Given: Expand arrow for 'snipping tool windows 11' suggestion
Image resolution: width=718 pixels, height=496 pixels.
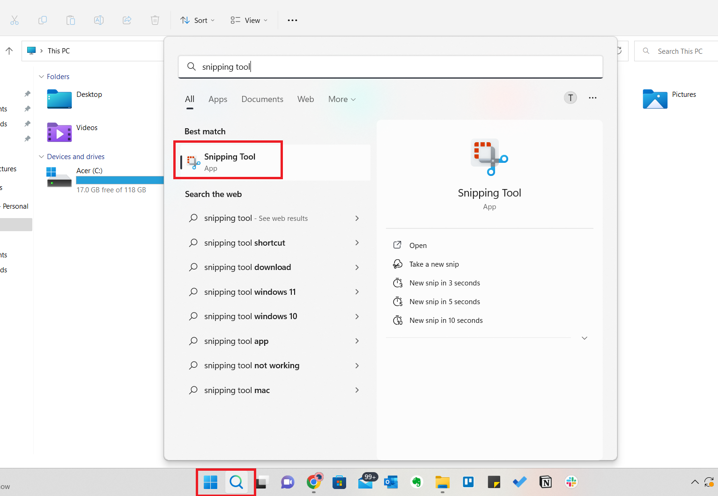Looking at the screenshot, I should tap(357, 292).
